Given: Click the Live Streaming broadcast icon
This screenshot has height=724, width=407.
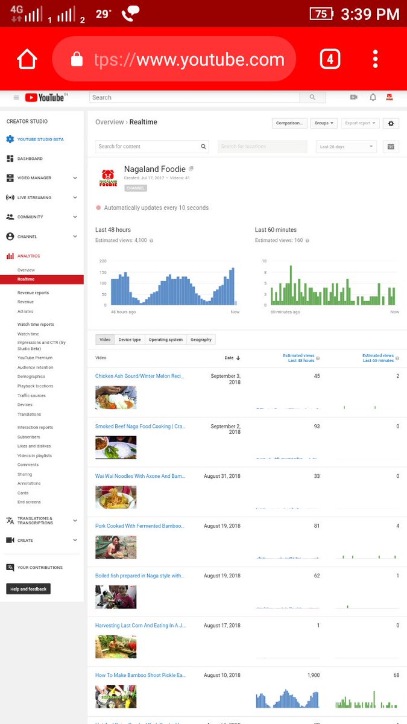Looking at the screenshot, I should 10,197.
